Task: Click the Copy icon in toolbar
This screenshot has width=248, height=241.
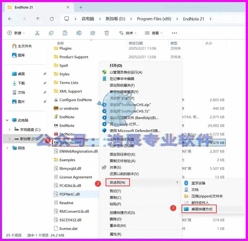Action: pos(51,33)
